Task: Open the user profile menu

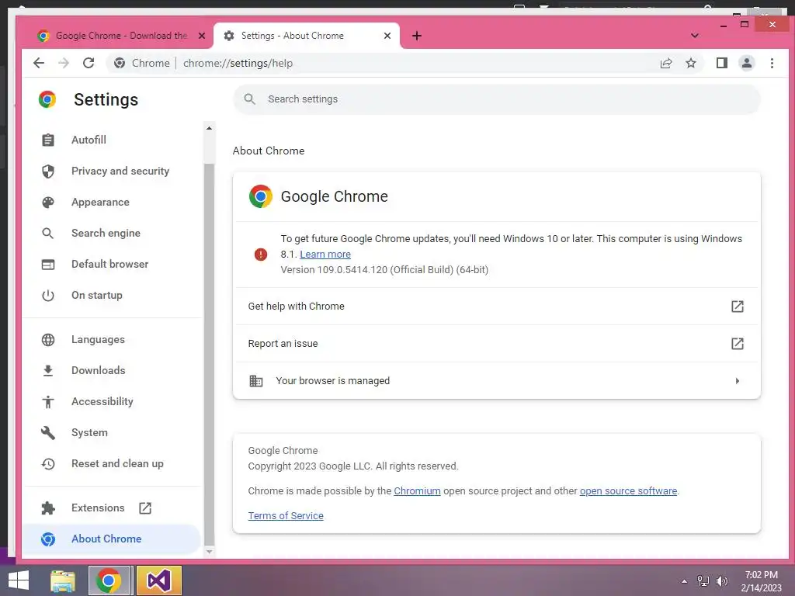Action: point(747,63)
